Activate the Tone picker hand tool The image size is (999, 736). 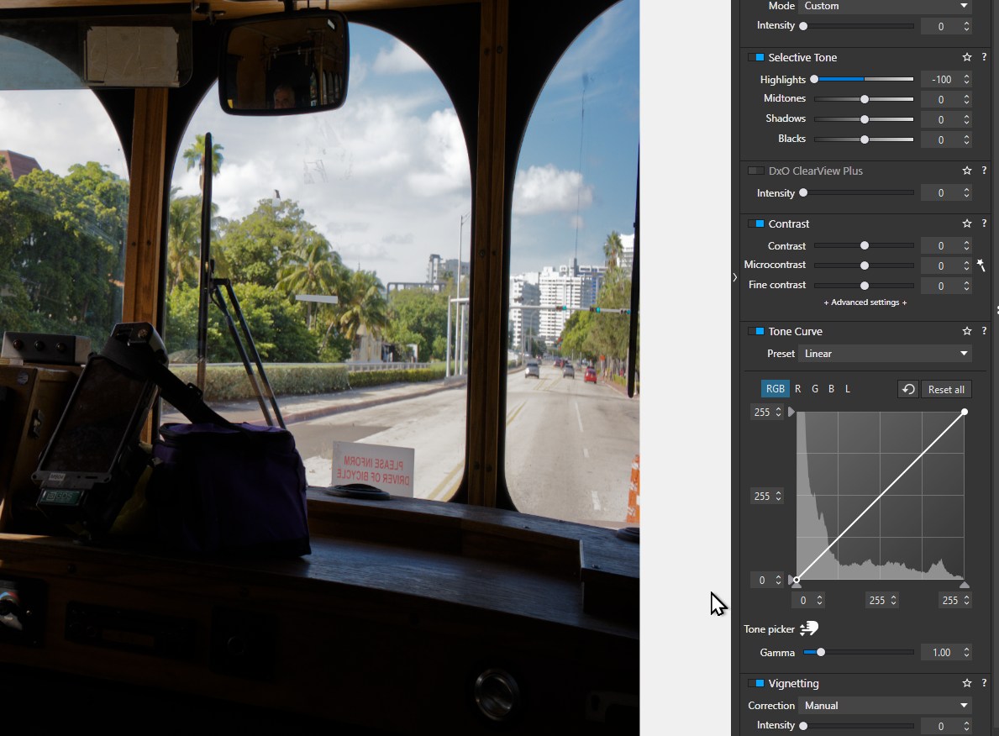point(808,629)
